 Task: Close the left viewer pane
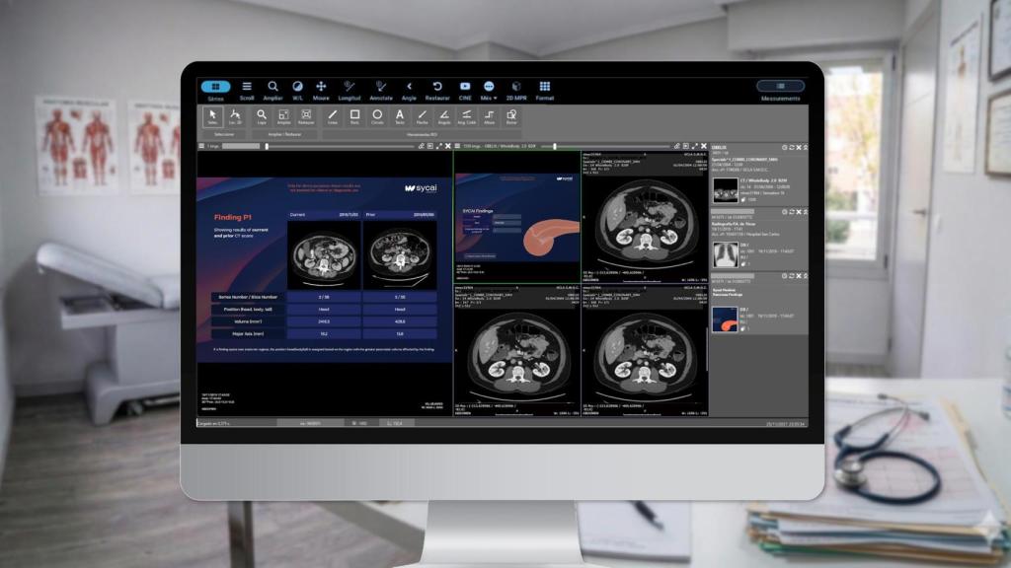(448, 146)
